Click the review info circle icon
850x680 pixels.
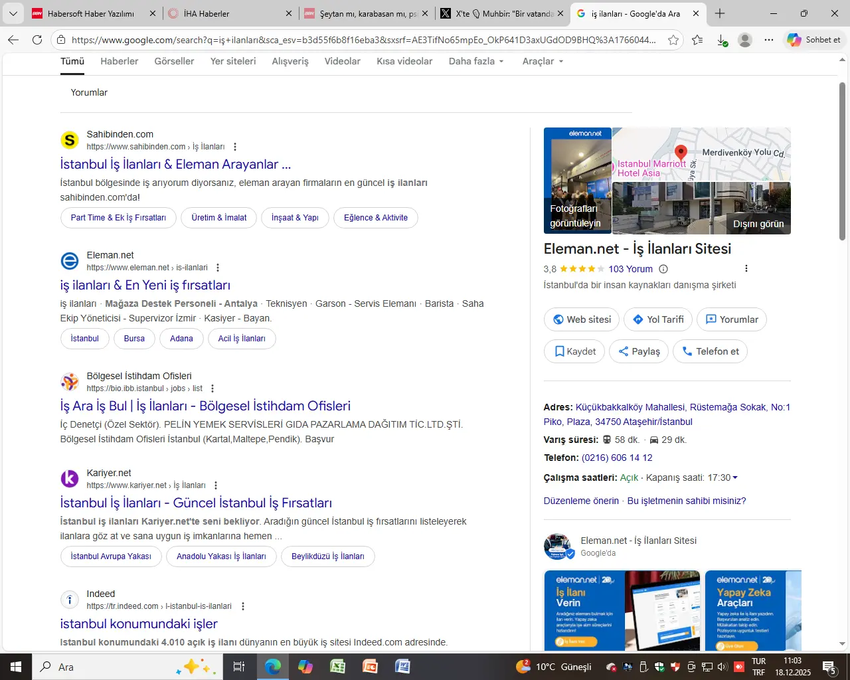pos(663,269)
